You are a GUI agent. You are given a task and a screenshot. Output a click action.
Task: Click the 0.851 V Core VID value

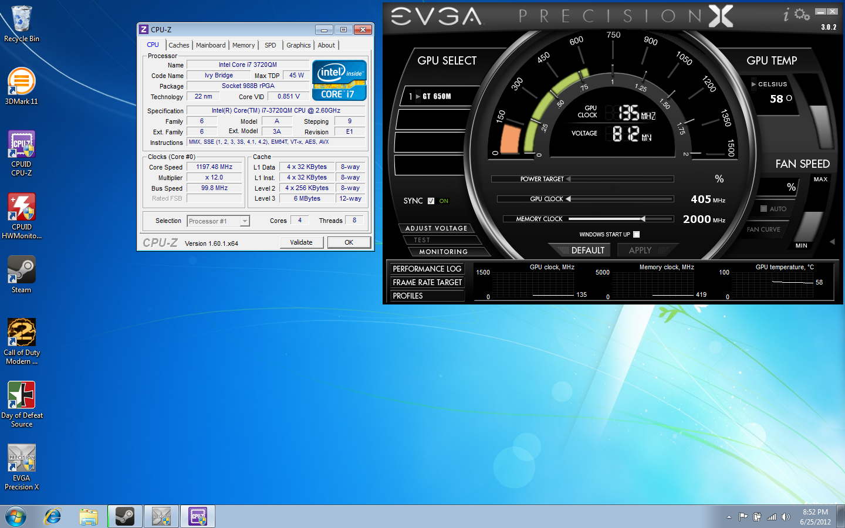click(x=289, y=97)
